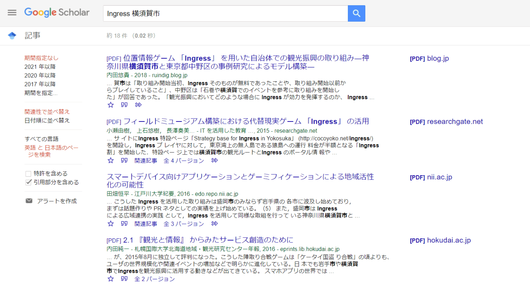This screenshot has width=530, height=288.
Task: Expand more options for 内田悠貴 result
Action: coord(138,105)
